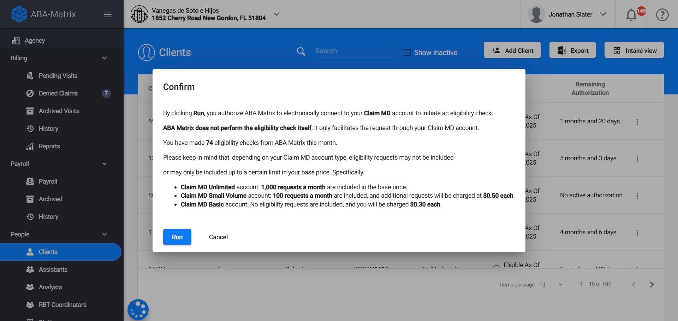Open Payroll item under Payroll section
This screenshot has height=321, width=678.
pos(48,181)
